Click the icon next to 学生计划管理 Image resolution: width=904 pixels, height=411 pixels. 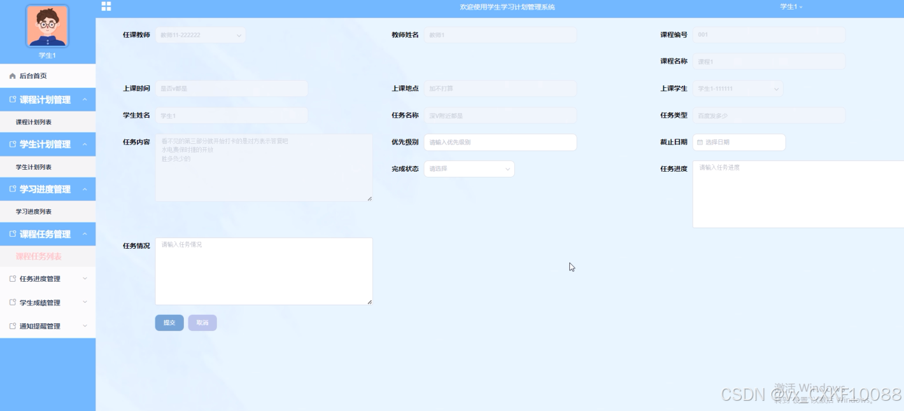13,144
